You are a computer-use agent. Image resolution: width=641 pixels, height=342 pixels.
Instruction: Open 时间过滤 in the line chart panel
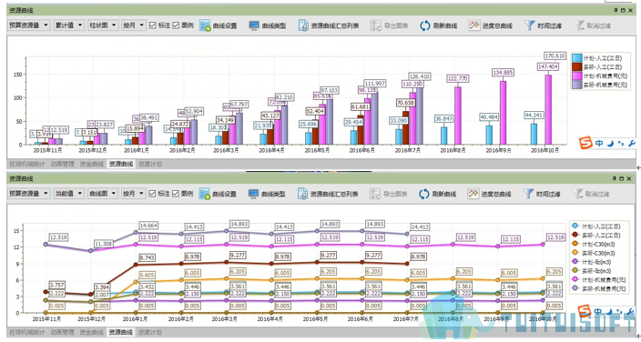point(542,194)
